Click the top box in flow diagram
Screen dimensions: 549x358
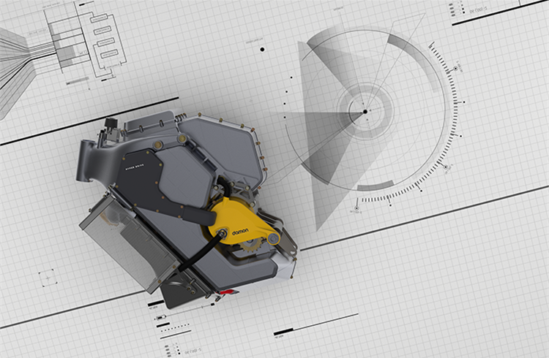tap(99, 19)
